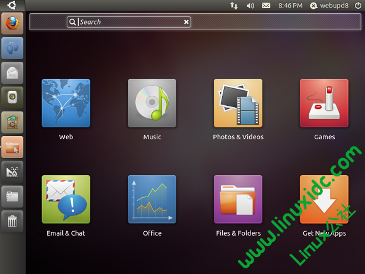Screen dimensions: 365x274
Task: Open the power session menu
Action: pos(358,6)
